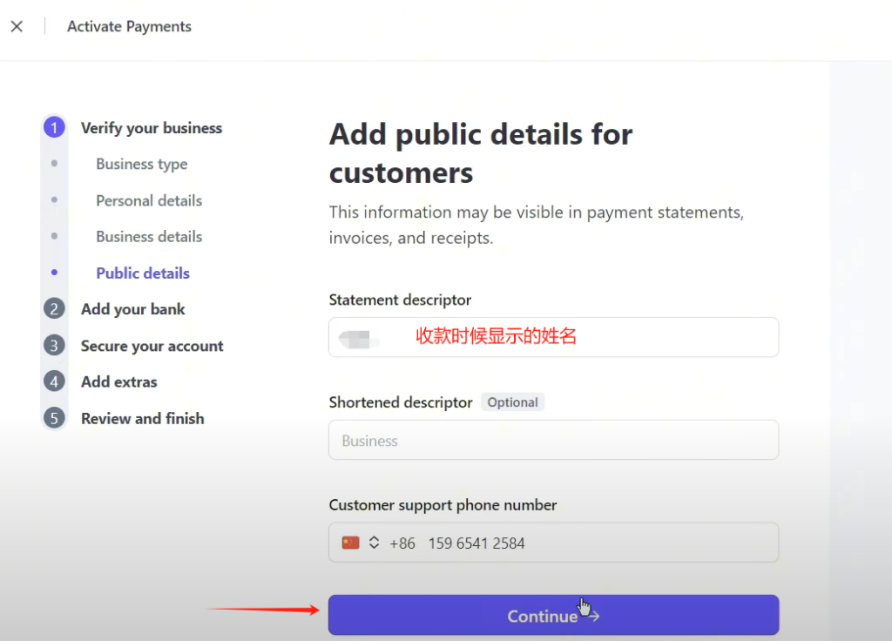Click the bullet dot beside Public details

(x=54, y=273)
